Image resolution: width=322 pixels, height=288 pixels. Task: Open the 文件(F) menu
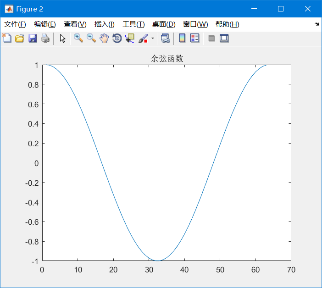[x=15, y=24]
